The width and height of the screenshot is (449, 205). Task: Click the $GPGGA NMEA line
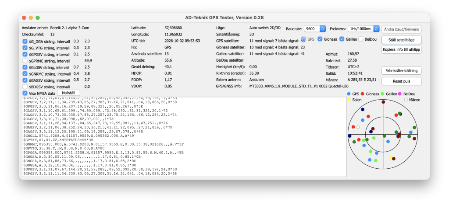(103, 153)
